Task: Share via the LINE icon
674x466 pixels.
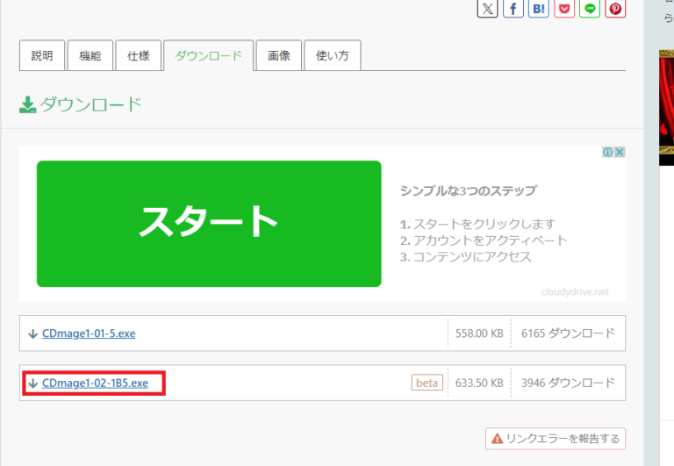Action: click(590, 8)
